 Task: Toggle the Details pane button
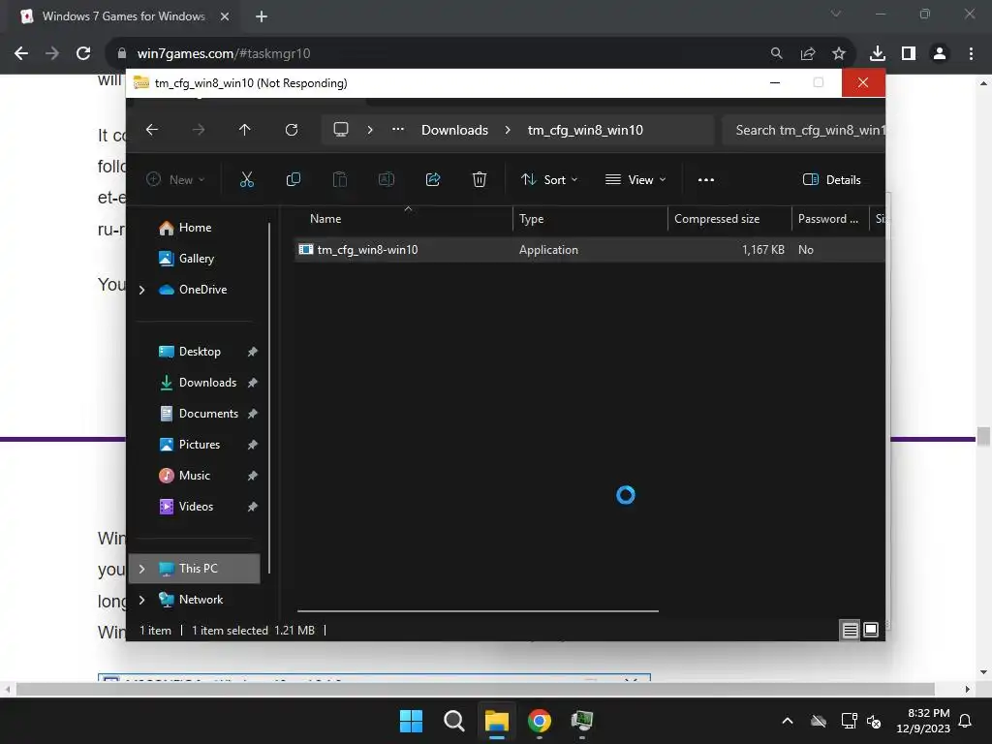(x=831, y=179)
